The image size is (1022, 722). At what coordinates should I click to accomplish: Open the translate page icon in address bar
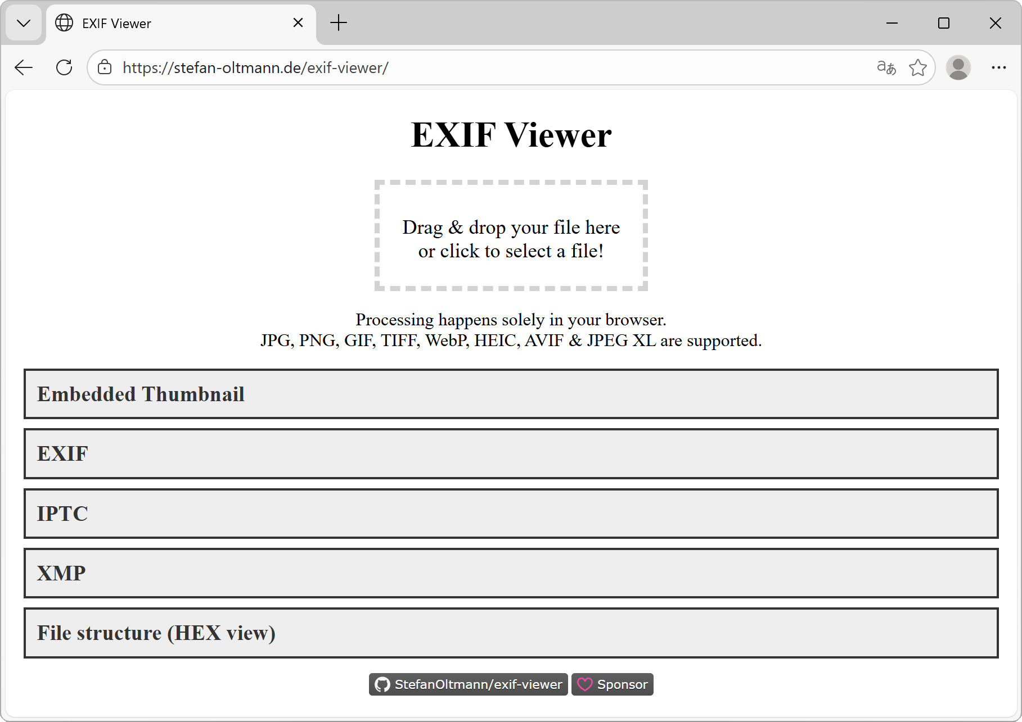pyautogui.click(x=886, y=67)
